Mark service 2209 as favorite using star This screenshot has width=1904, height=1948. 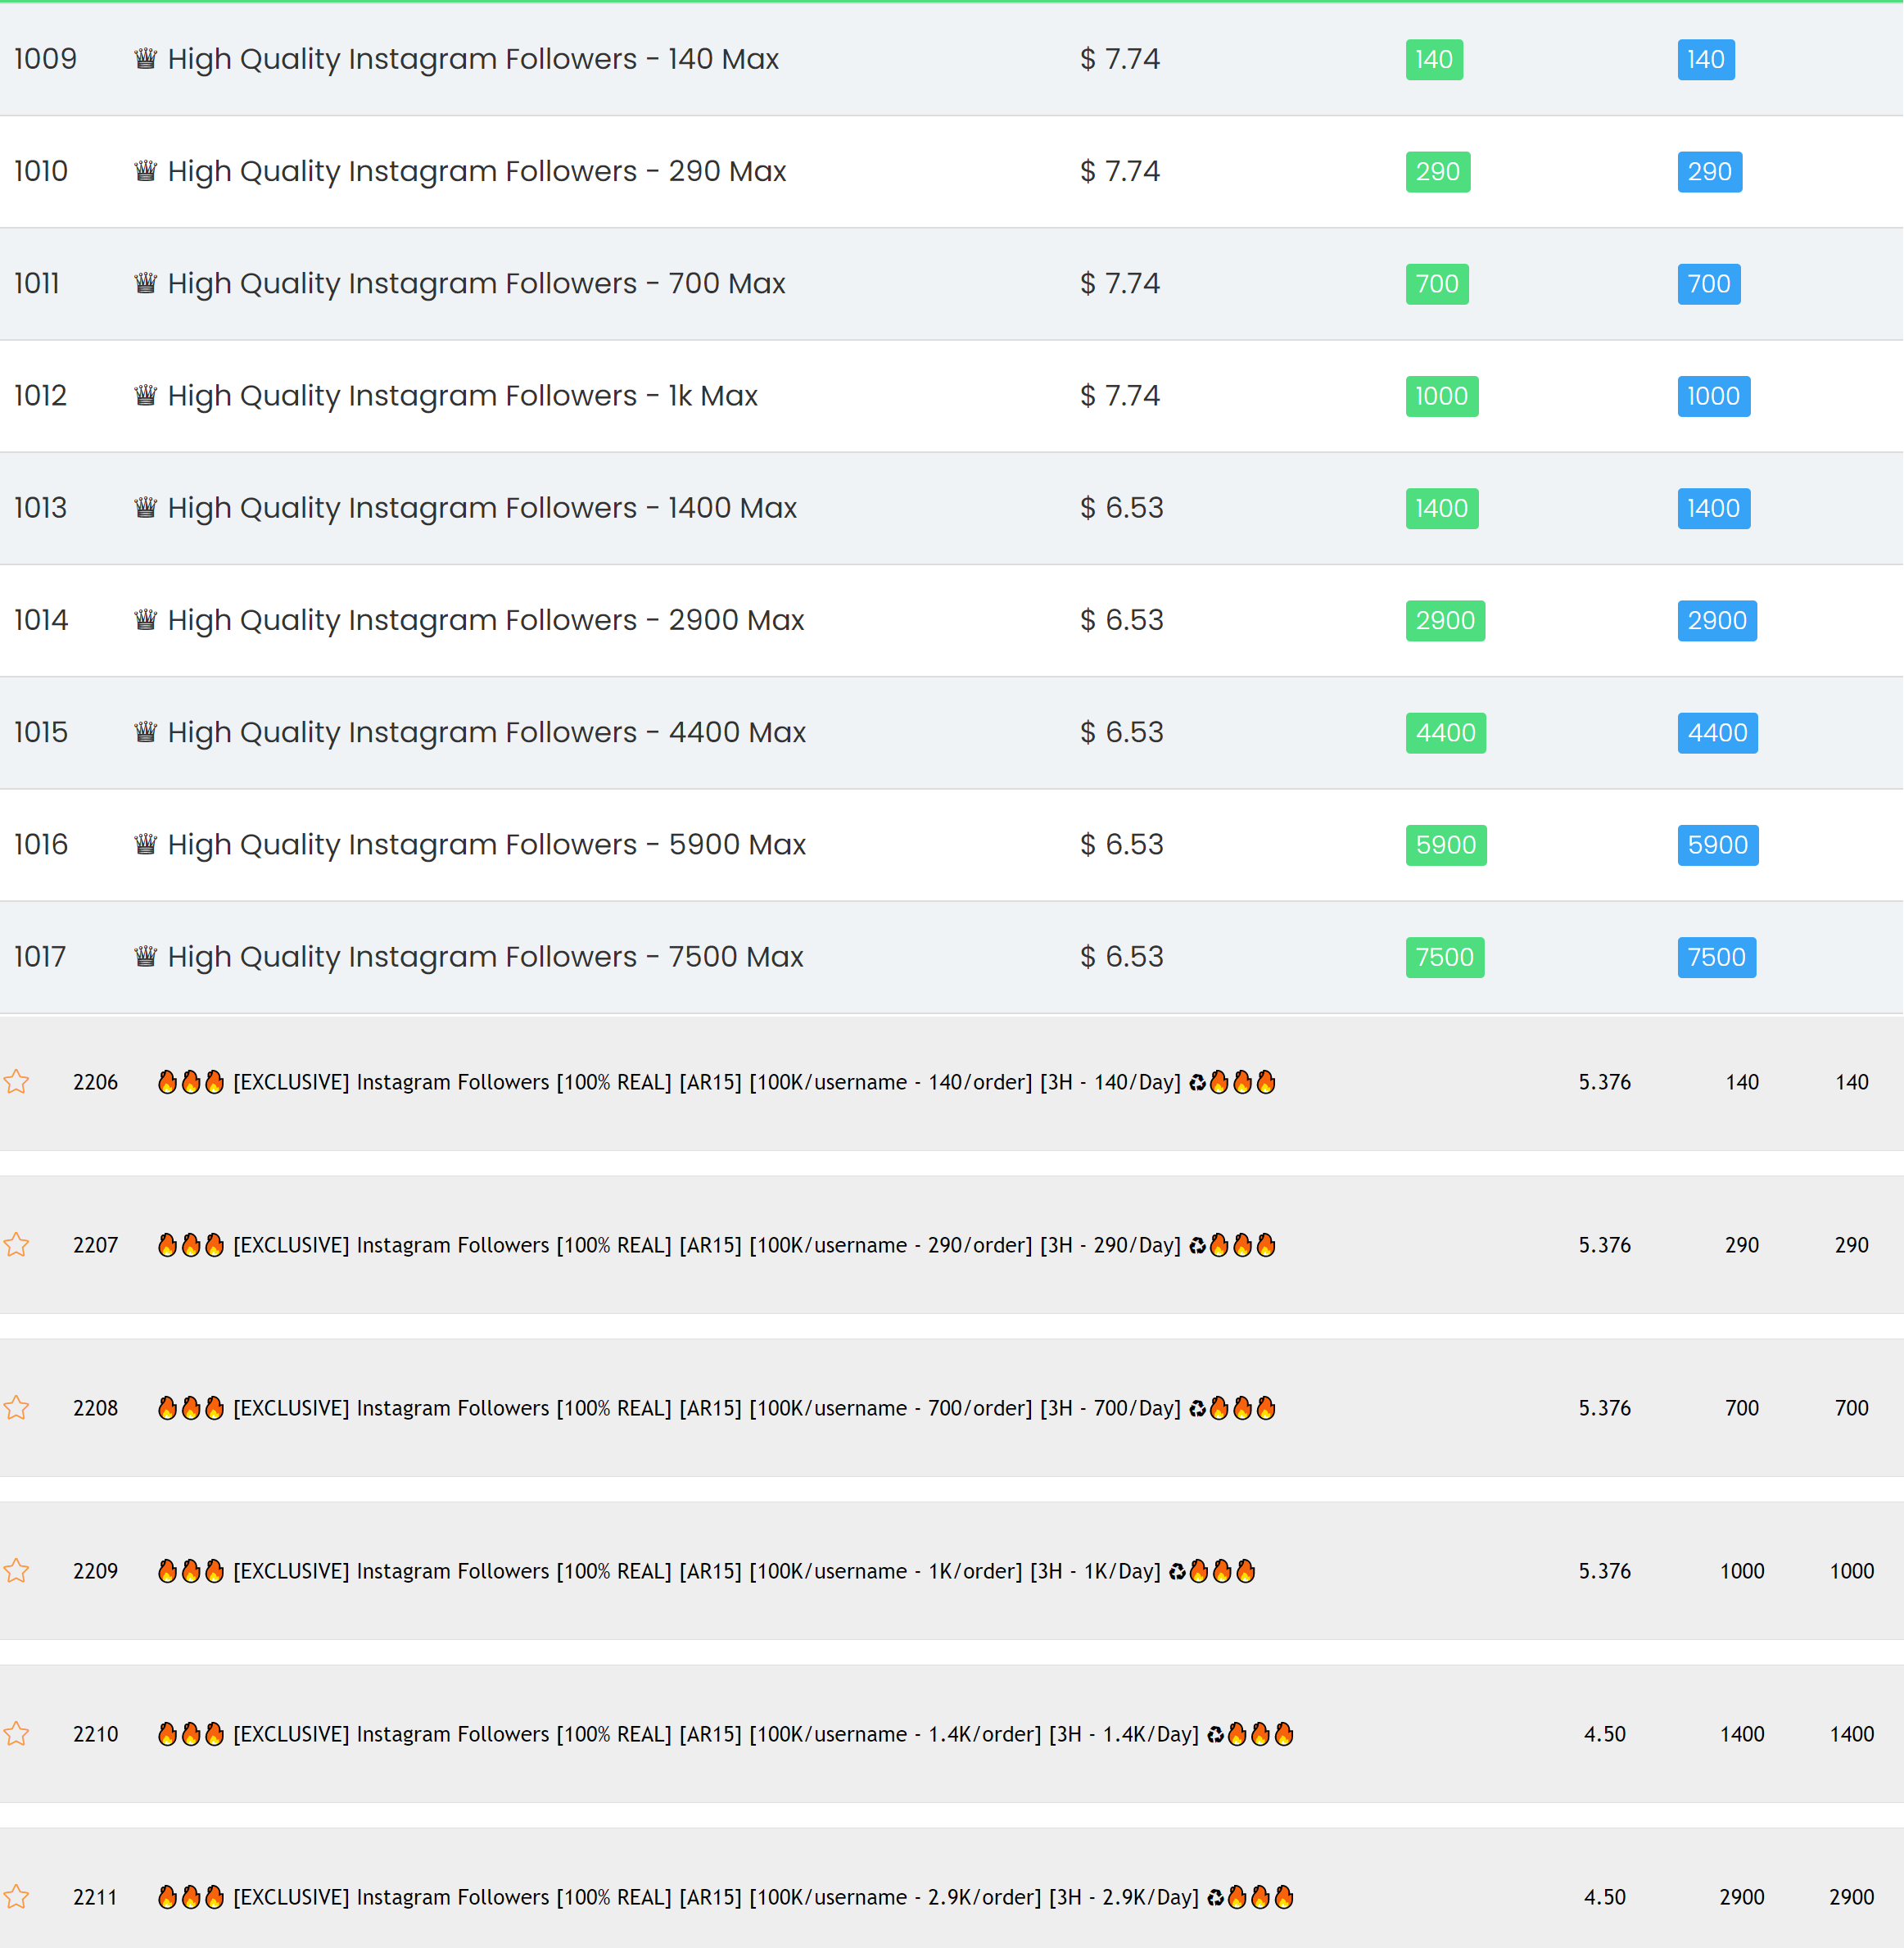pyautogui.click(x=16, y=1571)
